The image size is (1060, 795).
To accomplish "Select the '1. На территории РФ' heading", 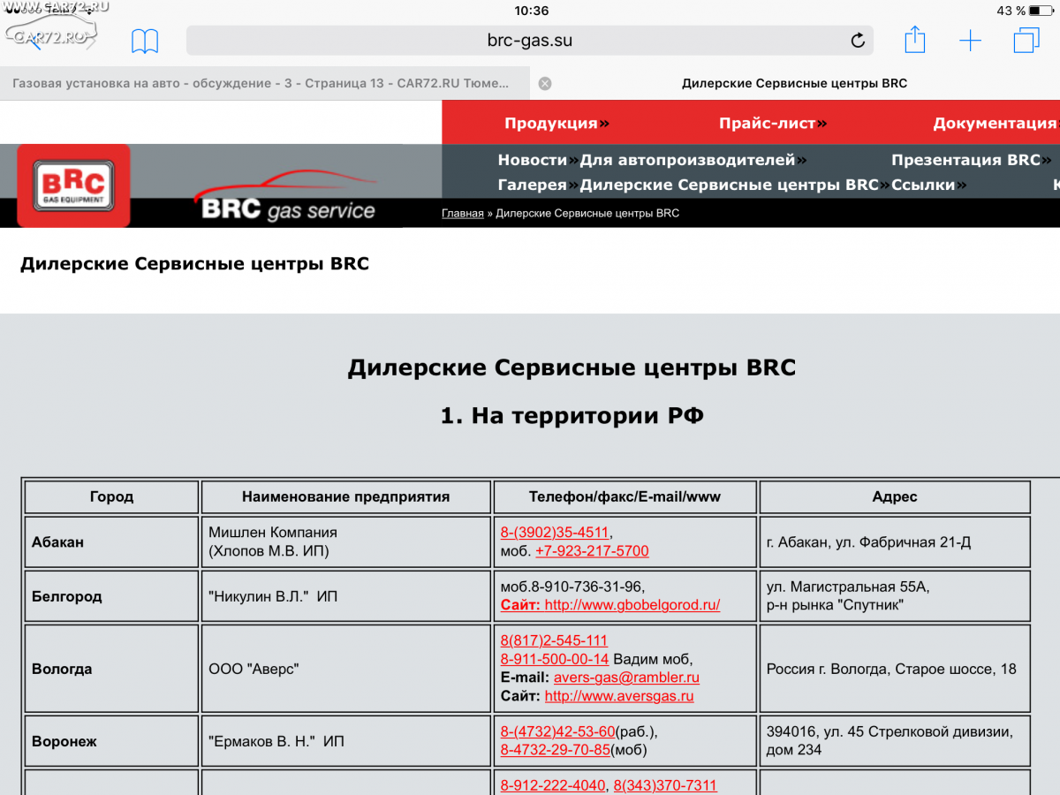I will (x=572, y=415).
